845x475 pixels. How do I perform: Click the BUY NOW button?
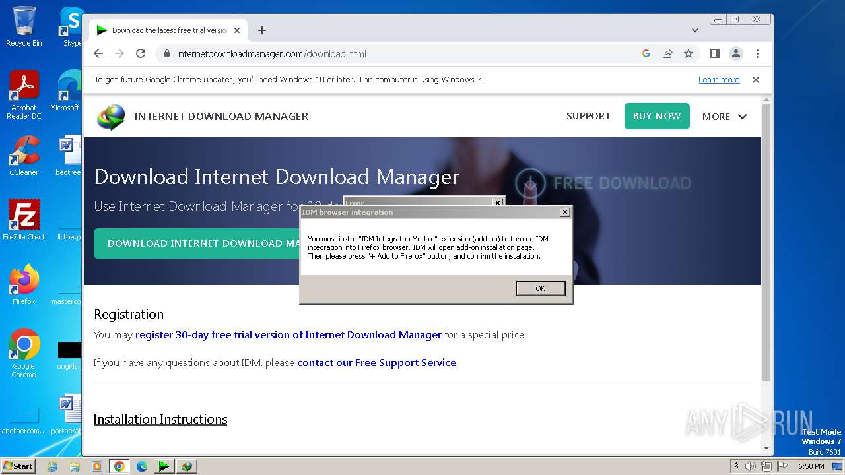(x=657, y=116)
